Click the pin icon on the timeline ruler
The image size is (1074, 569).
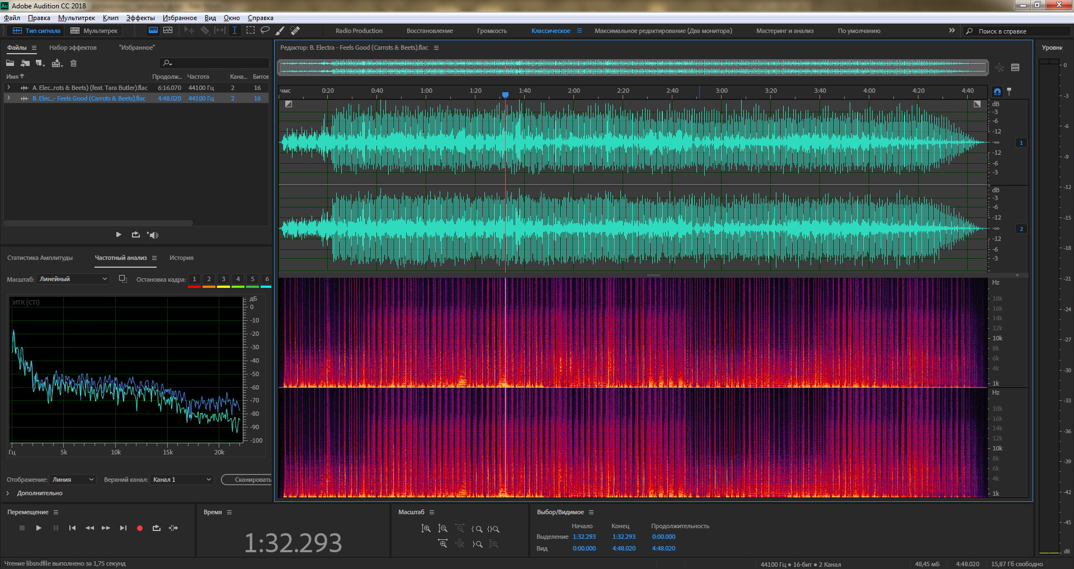[x=1009, y=91]
